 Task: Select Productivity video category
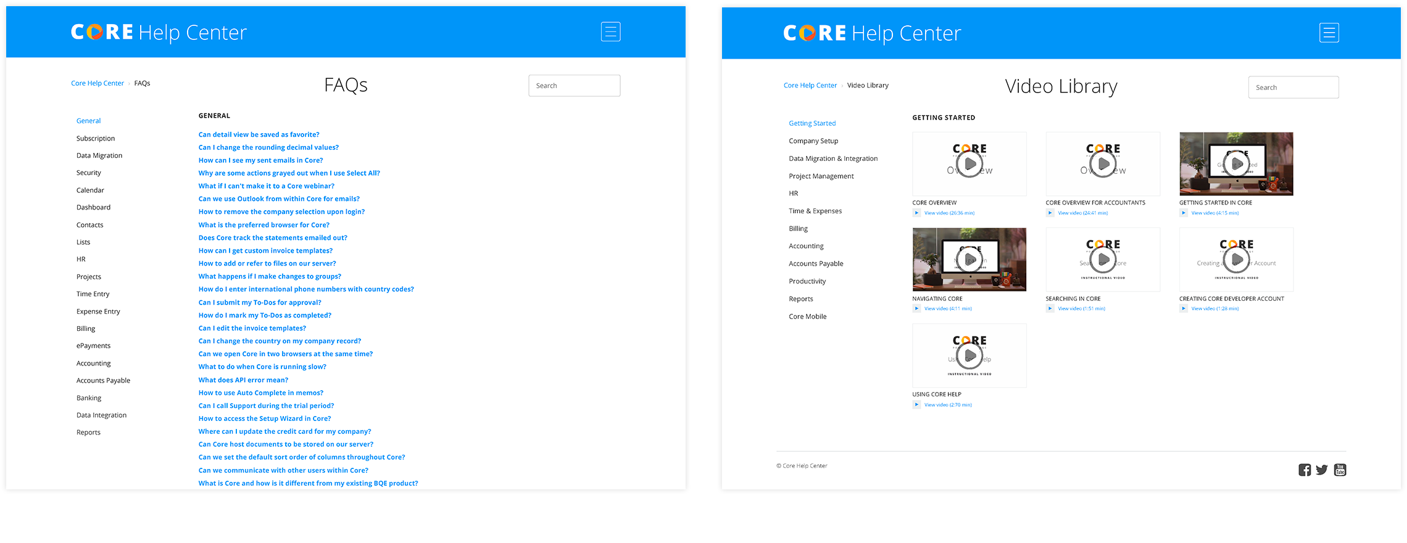click(x=807, y=281)
